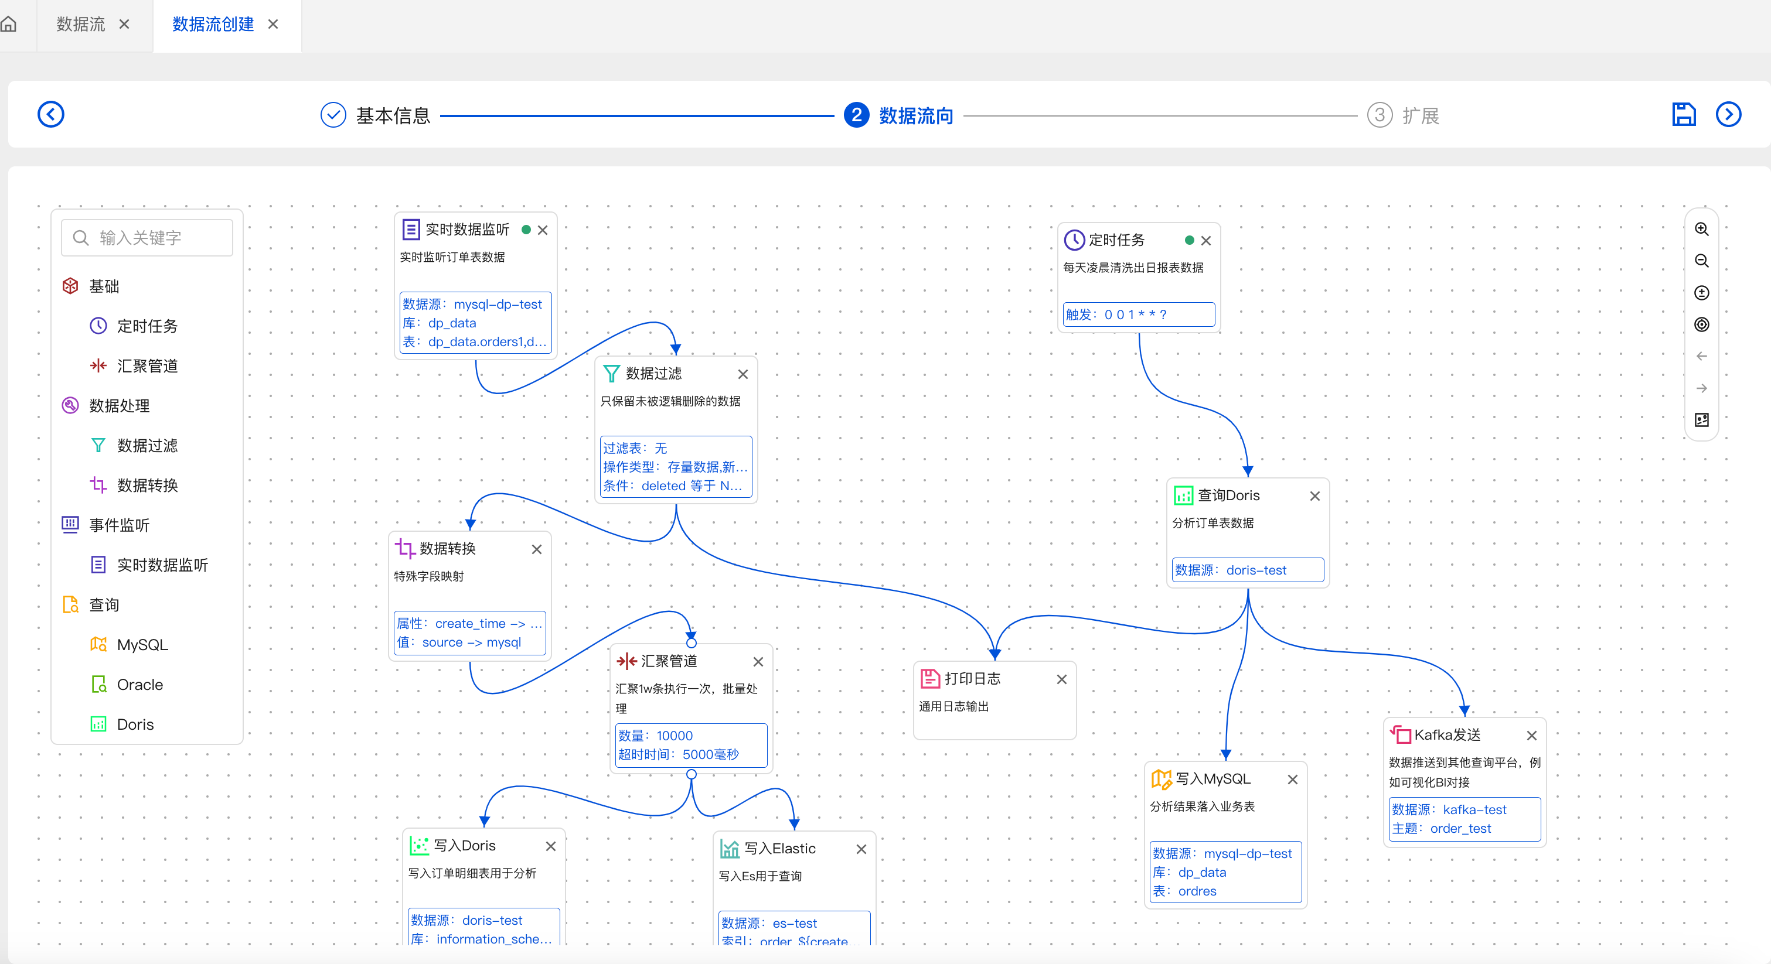Reset the canvas zoom level
Screen dimensions: 1771x964
[x=1702, y=293]
